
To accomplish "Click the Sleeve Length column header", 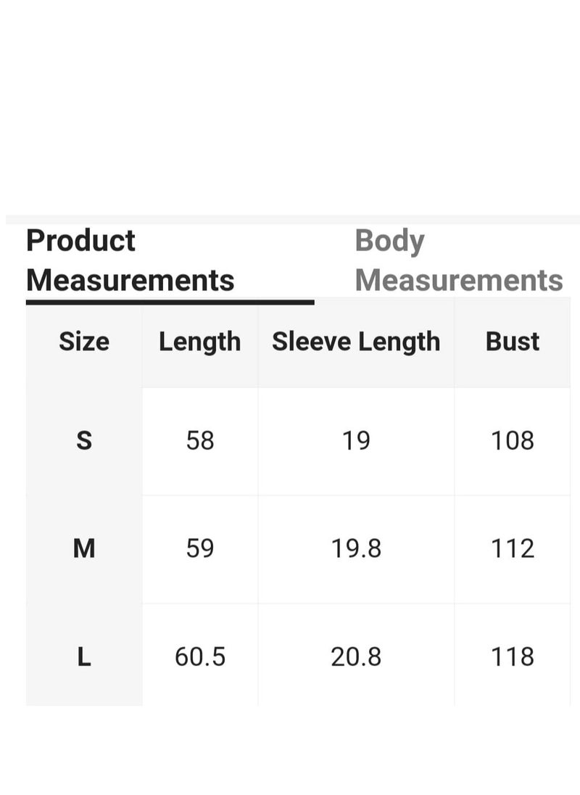I will pyautogui.click(x=356, y=342).
